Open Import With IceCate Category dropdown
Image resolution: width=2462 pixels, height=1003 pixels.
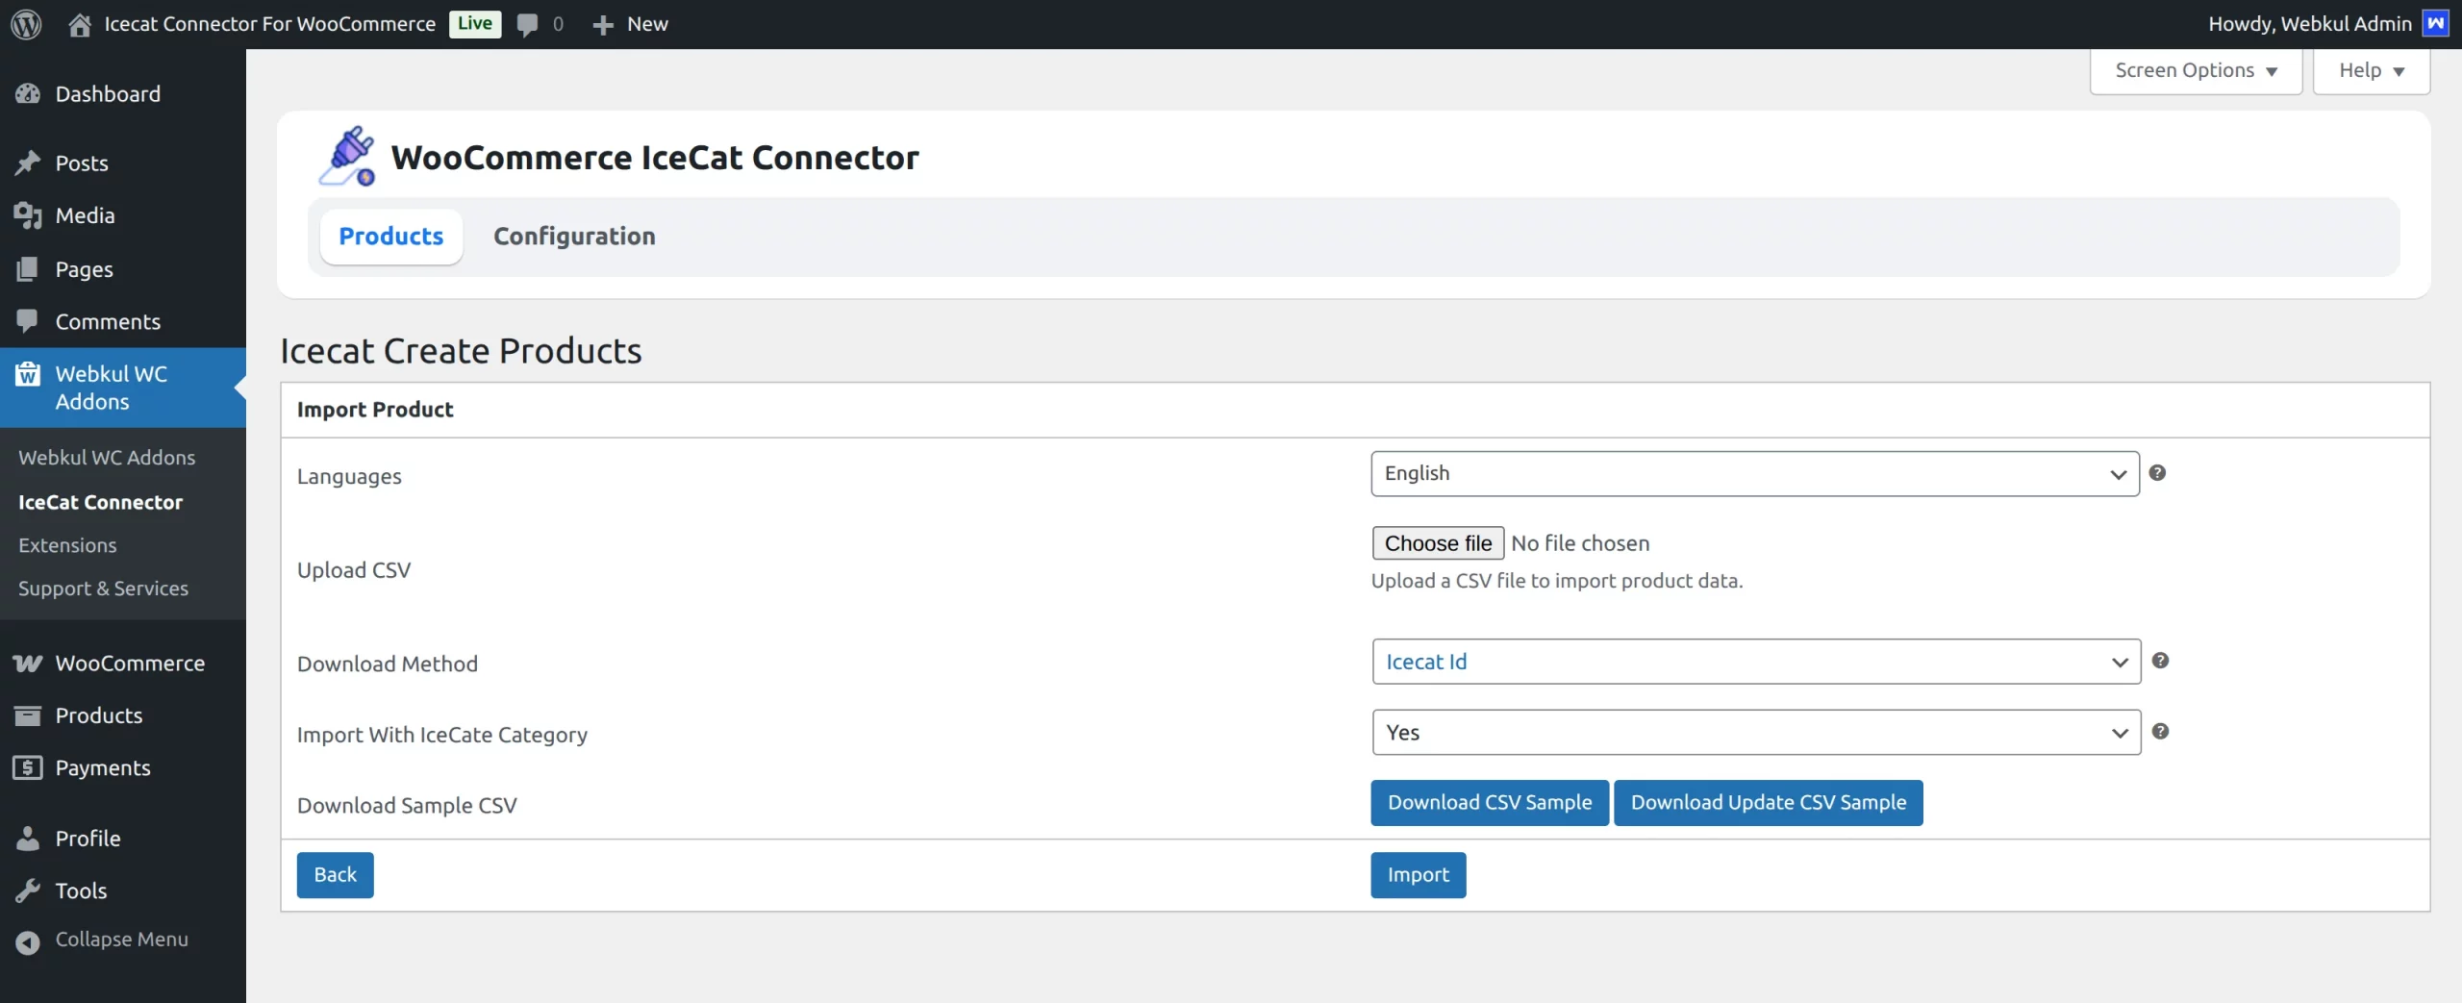(1755, 733)
